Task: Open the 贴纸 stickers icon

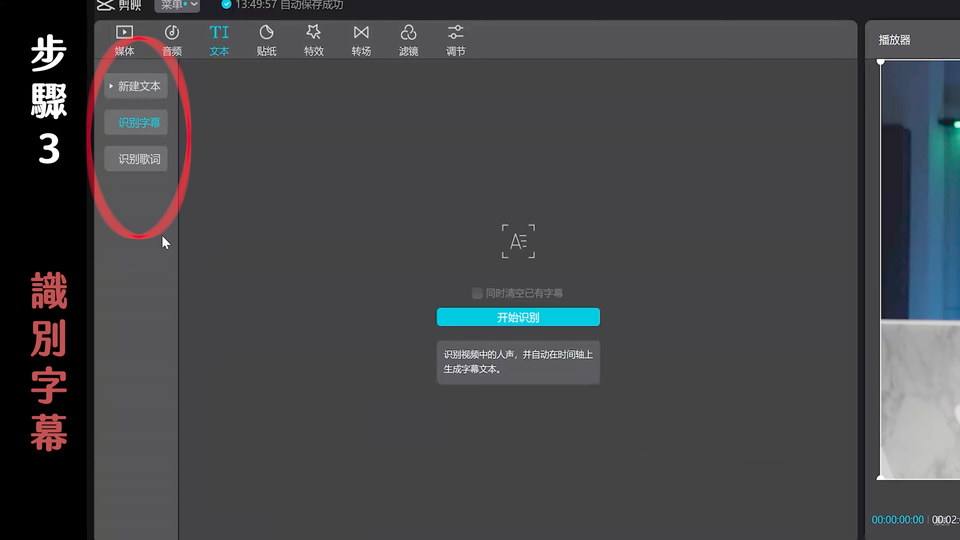Action: pyautogui.click(x=266, y=33)
